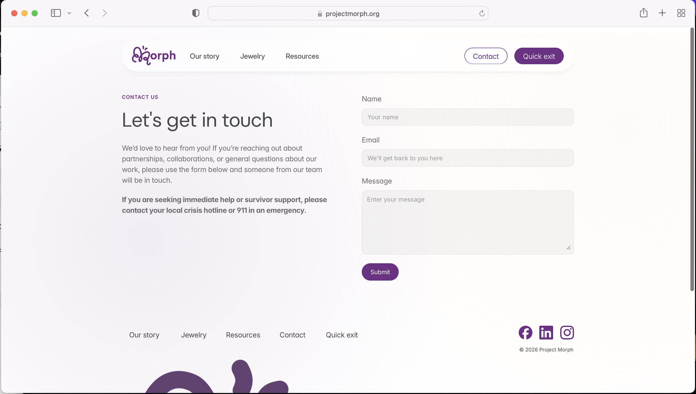This screenshot has height=394, width=696.
Task: Click the Quick exit footer link
Action: coord(342,335)
